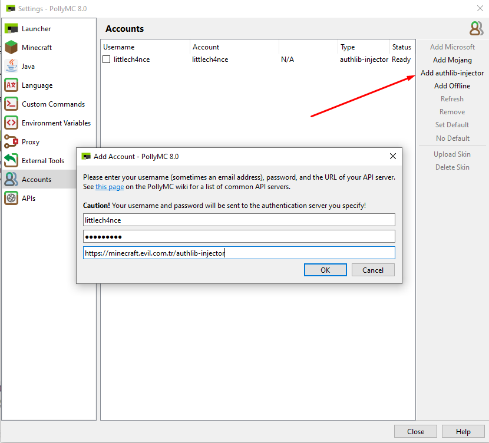Toggle the littlech4nce account checkbox
The height and width of the screenshot is (443, 489).
coord(107,59)
